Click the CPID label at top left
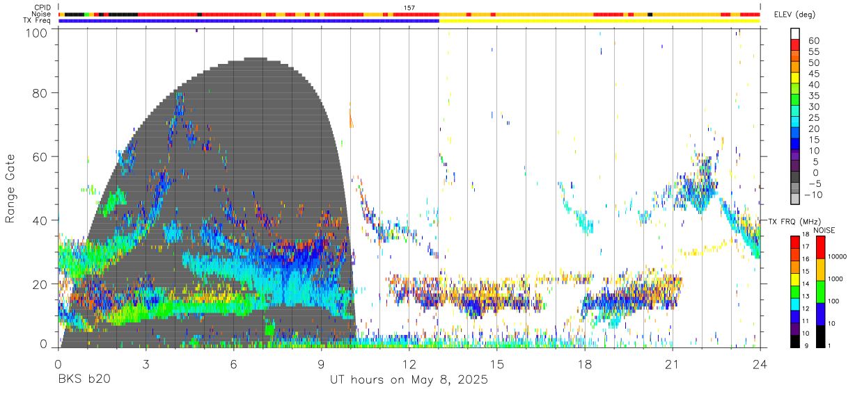 point(42,8)
